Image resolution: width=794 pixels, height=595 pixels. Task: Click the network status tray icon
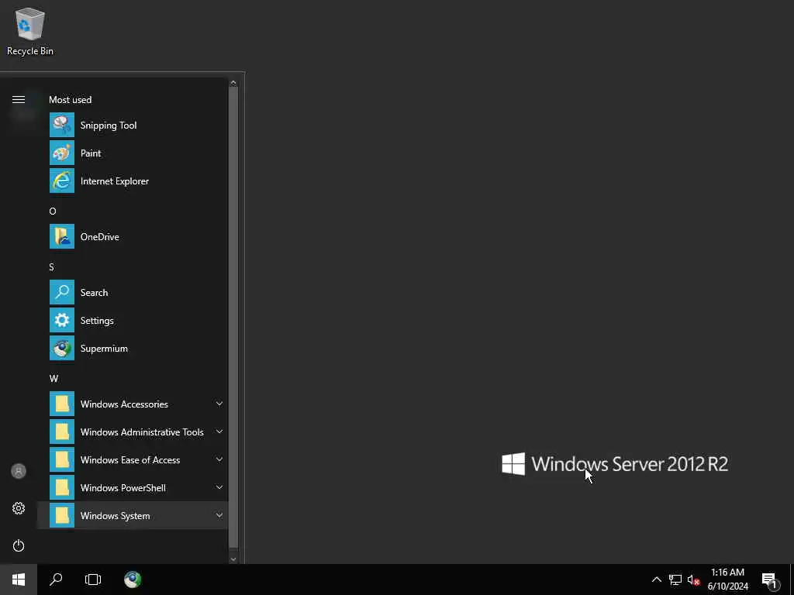[675, 580]
